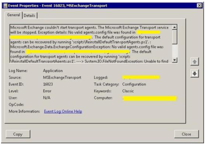Viewport: 205px width, 145px height.
Task: Click the Log Name value Application
Action: (53, 71)
